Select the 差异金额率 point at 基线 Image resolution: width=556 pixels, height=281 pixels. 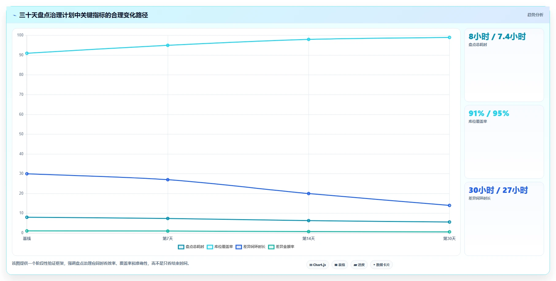27,231
